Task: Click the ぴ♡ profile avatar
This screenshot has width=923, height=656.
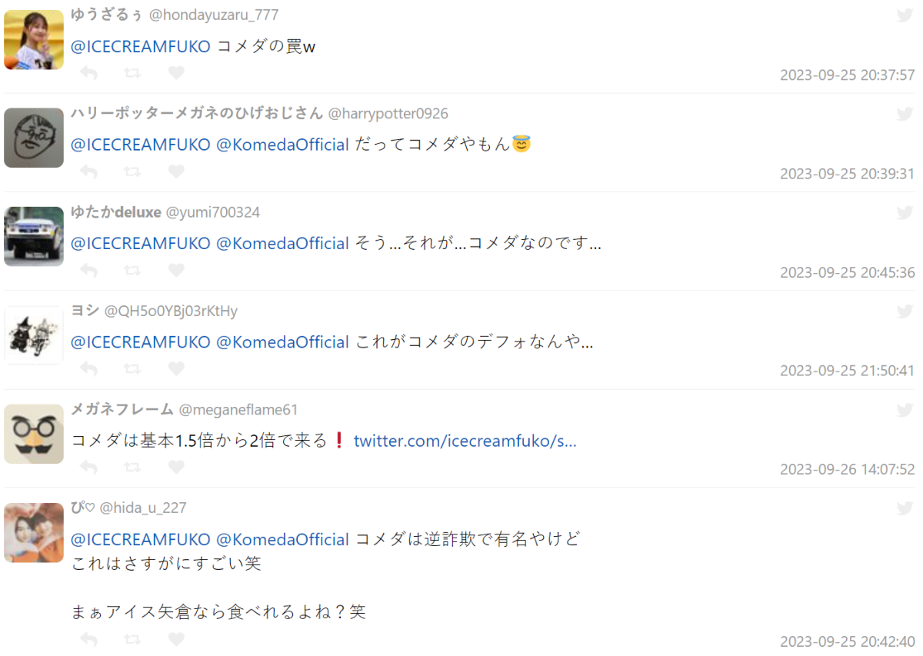Action: pyautogui.click(x=34, y=532)
